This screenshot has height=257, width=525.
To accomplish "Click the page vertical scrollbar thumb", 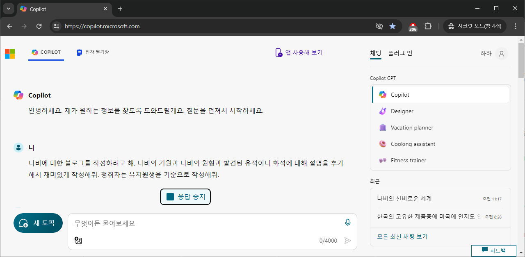I will [x=521, y=60].
